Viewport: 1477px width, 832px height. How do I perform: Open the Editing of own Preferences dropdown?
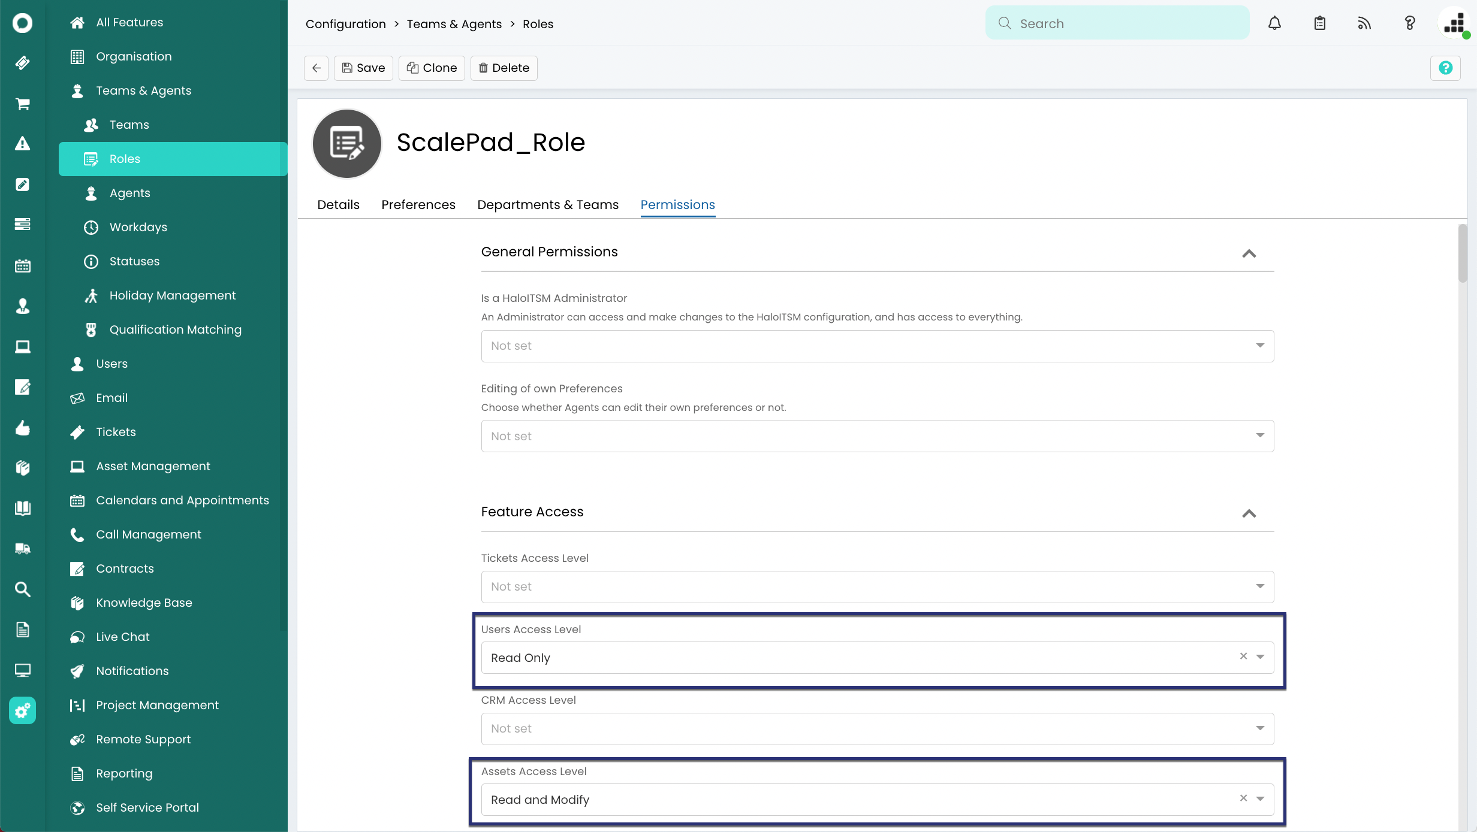(x=877, y=436)
